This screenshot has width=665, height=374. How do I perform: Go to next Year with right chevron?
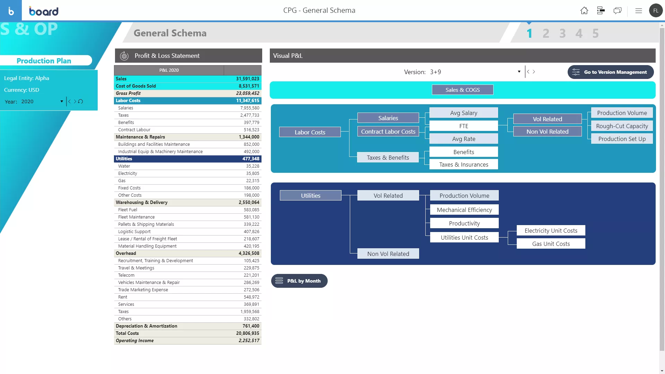pos(75,101)
